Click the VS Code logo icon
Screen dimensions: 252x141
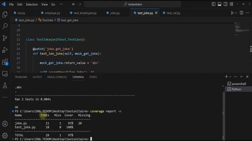(x=4, y=4)
